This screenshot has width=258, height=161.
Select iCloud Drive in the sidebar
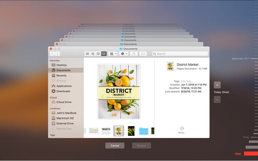tap(64, 102)
